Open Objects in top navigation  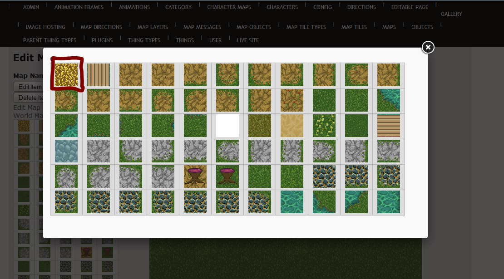pyautogui.click(x=422, y=27)
